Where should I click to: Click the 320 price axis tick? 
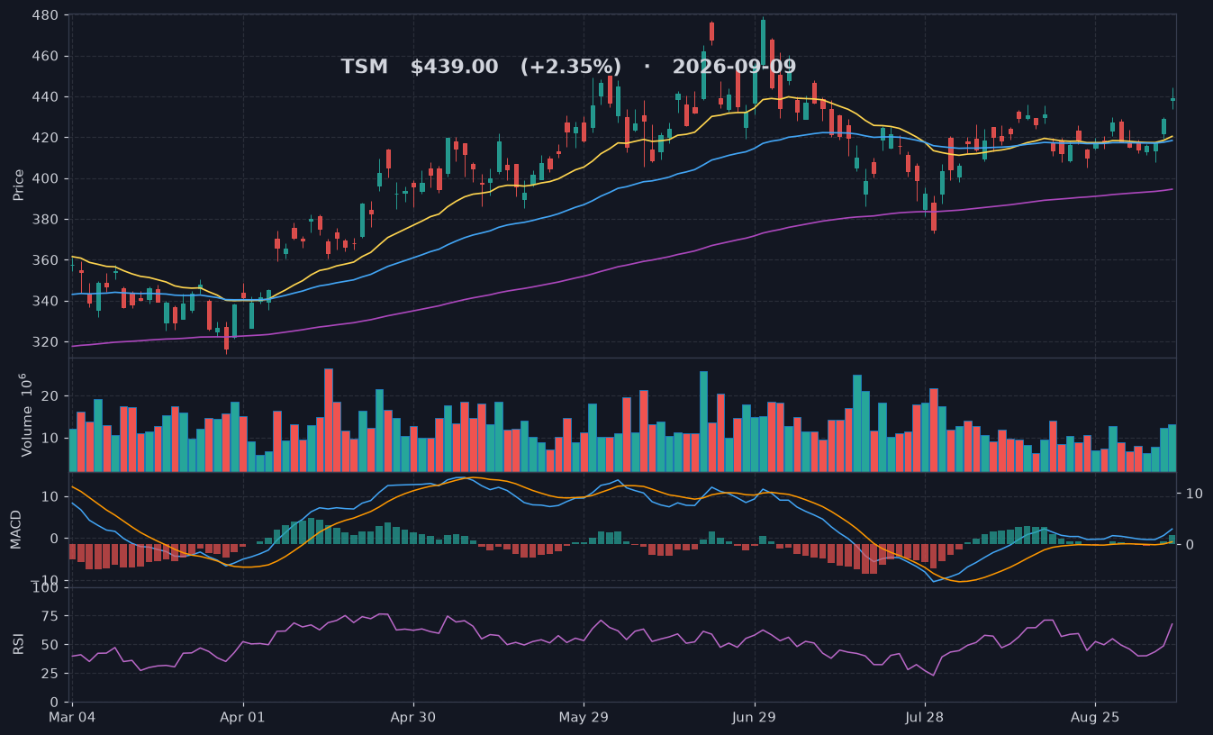click(47, 342)
